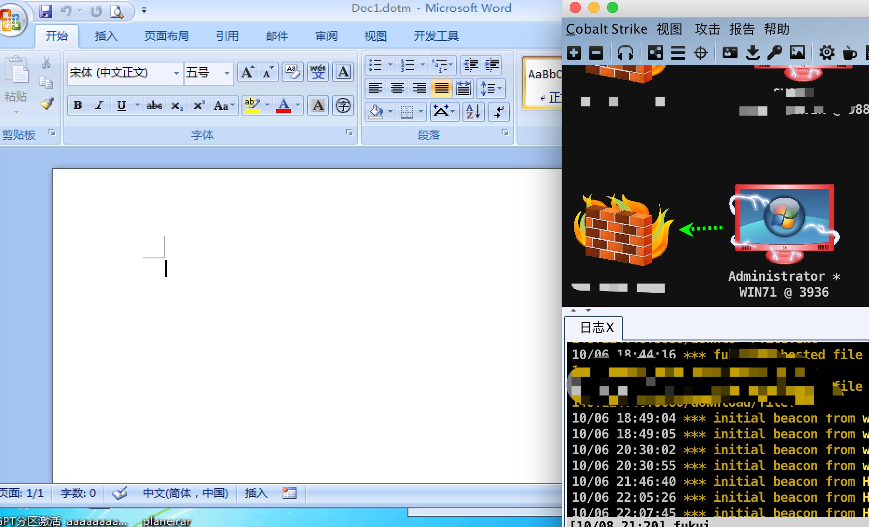Screen dimensions: 869x527
Task: Set paragraph to align left
Action: pyautogui.click(x=375, y=88)
